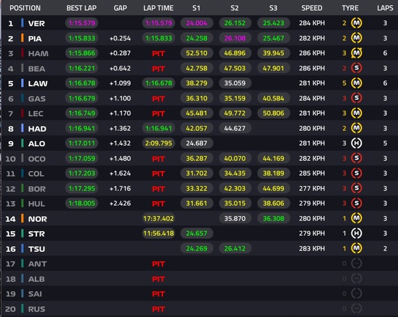398x317 pixels.
Task: Click the SPEED column header
Action: coord(311,9)
